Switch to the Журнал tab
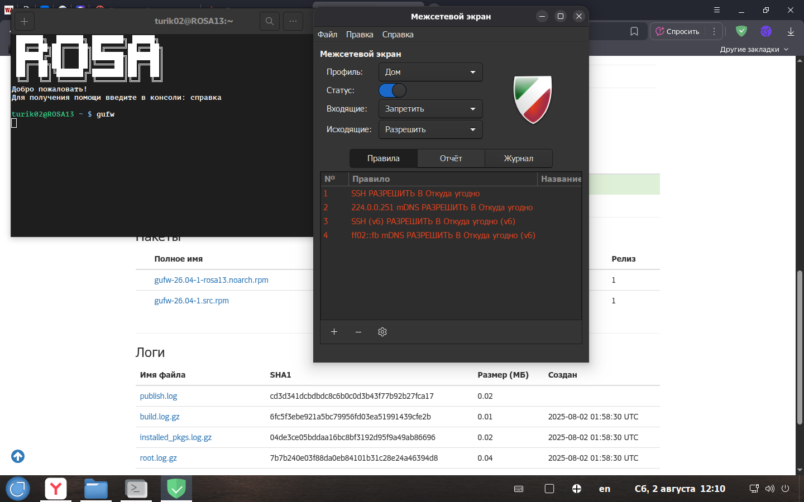Screen dimensions: 804x502 (518, 158)
